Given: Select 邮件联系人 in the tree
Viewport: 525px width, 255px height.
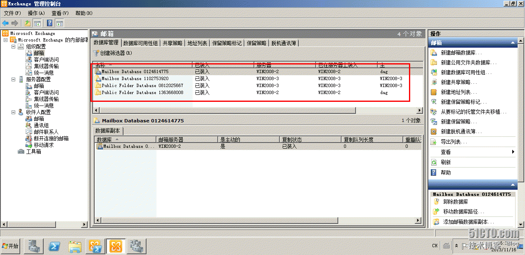Looking at the screenshot, I should [46, 132].
